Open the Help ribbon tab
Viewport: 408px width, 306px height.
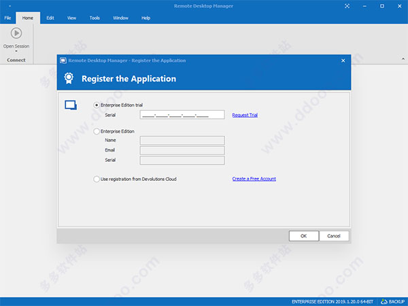pyautogui.click(x=146, y=18)
